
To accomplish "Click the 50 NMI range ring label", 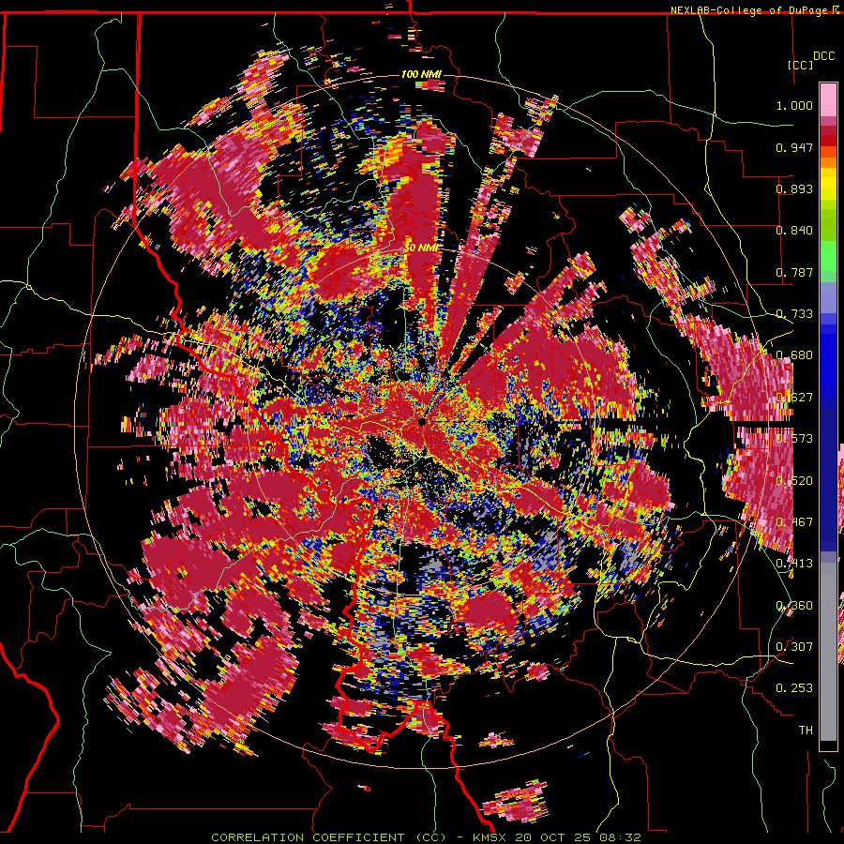I will pos(421,248).
